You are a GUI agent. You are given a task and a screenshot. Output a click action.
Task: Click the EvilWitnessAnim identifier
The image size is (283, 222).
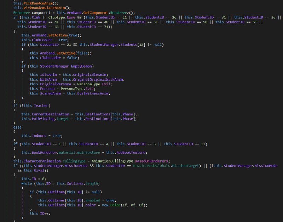[95, 93]
